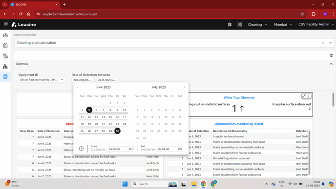Bookmark this page with the star icon
336x189 pixels.
302,14
